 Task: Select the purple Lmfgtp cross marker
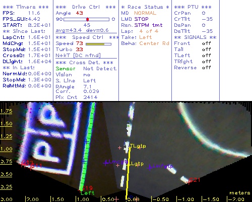[149, 168]
